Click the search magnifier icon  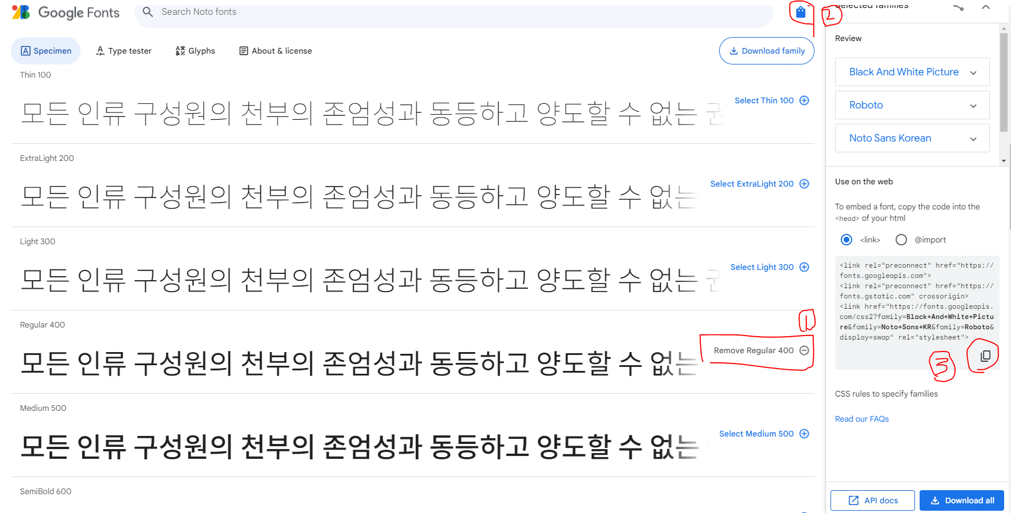coord(148,12)
